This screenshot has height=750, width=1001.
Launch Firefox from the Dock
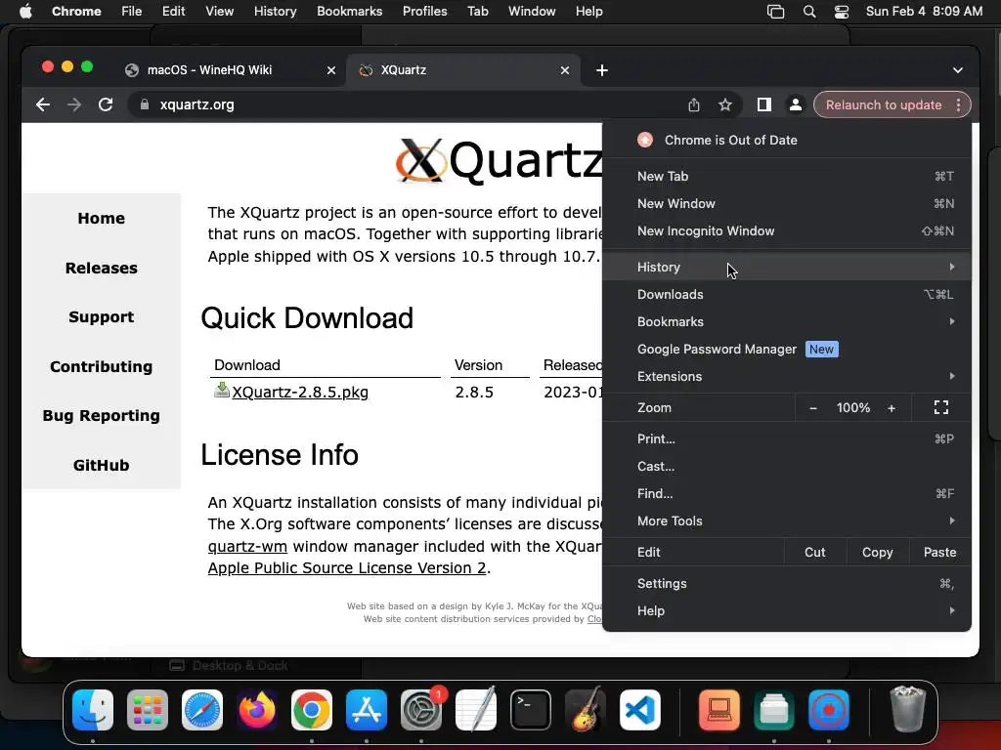[x=257, y=710]
